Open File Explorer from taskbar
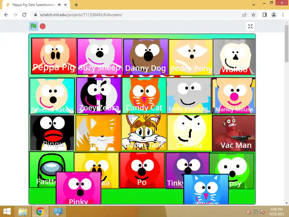This screenshot has width=289, height=217. (23, 211)
